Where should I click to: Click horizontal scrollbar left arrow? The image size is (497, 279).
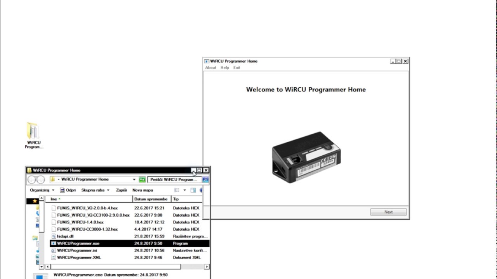click(48, 267)
